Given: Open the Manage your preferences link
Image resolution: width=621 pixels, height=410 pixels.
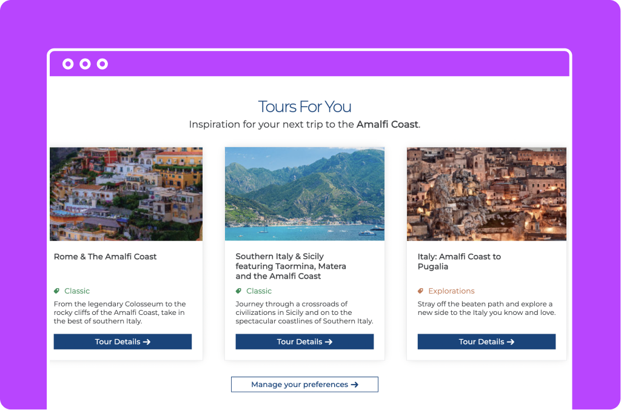Looking at the screenshot, I should (304, 385).
